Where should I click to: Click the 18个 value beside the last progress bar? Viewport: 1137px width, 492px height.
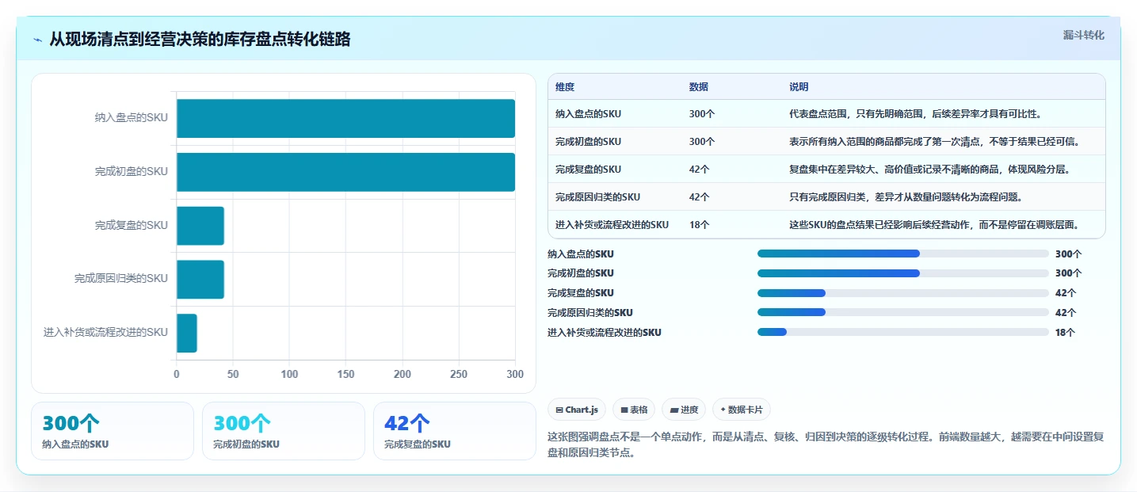(1065, 333)
